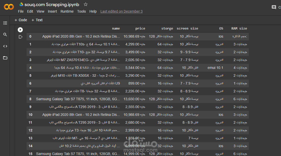The height and width of the screenshot is (156, 281).
Task: Open the find and replace search icon
Action: pyautogui.click(x=5, y=34)
